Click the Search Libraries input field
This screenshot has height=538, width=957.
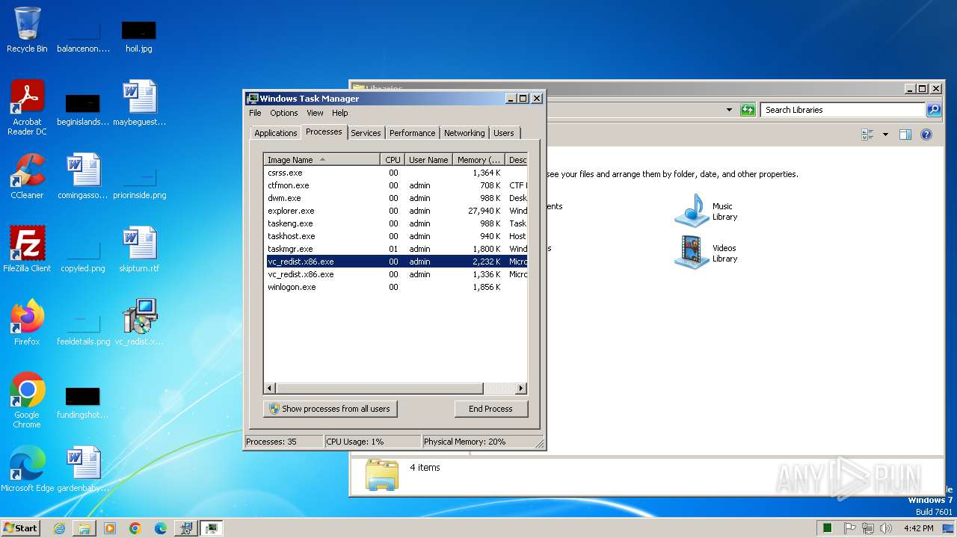(843, 110)
